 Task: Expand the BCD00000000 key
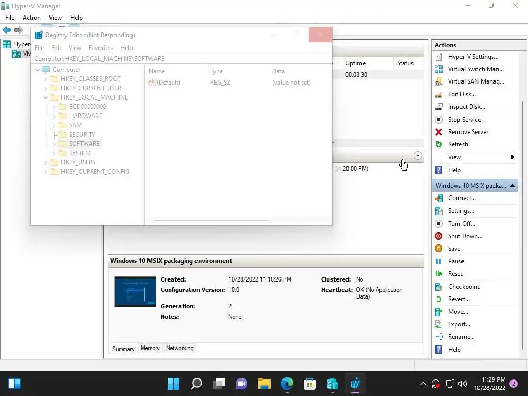click(x=54, y=107)
